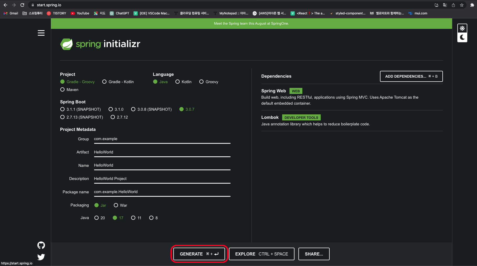
Task: Open the Twitter icon link
Action: [41, 257]
